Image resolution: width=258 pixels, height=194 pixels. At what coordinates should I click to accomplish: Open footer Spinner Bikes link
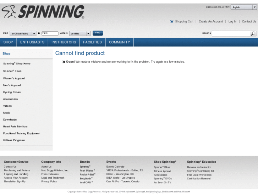click(x=162, y=167)
